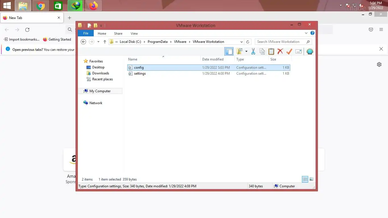388x218 pixels.
Task: Go up one folder level
Action: pos(105,42)
